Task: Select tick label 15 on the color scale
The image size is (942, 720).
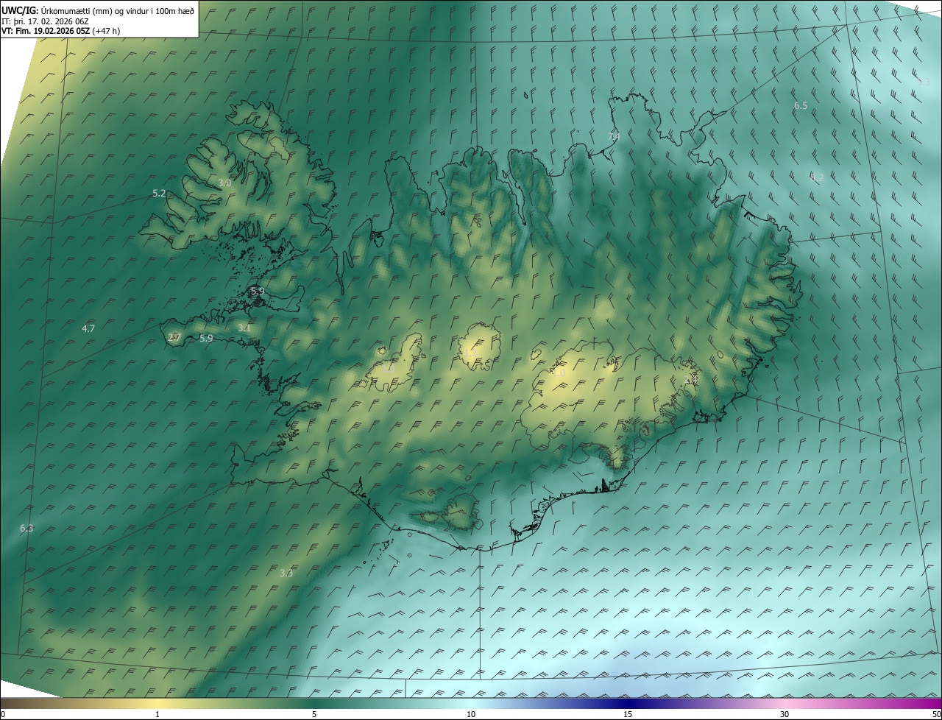Action: [x=628, y=714]
